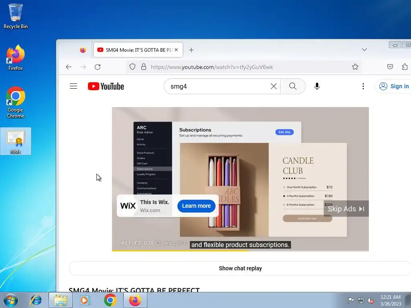Click the Wix.com text in the ad card
411x308 pixels.
click(x=150, y=210)
